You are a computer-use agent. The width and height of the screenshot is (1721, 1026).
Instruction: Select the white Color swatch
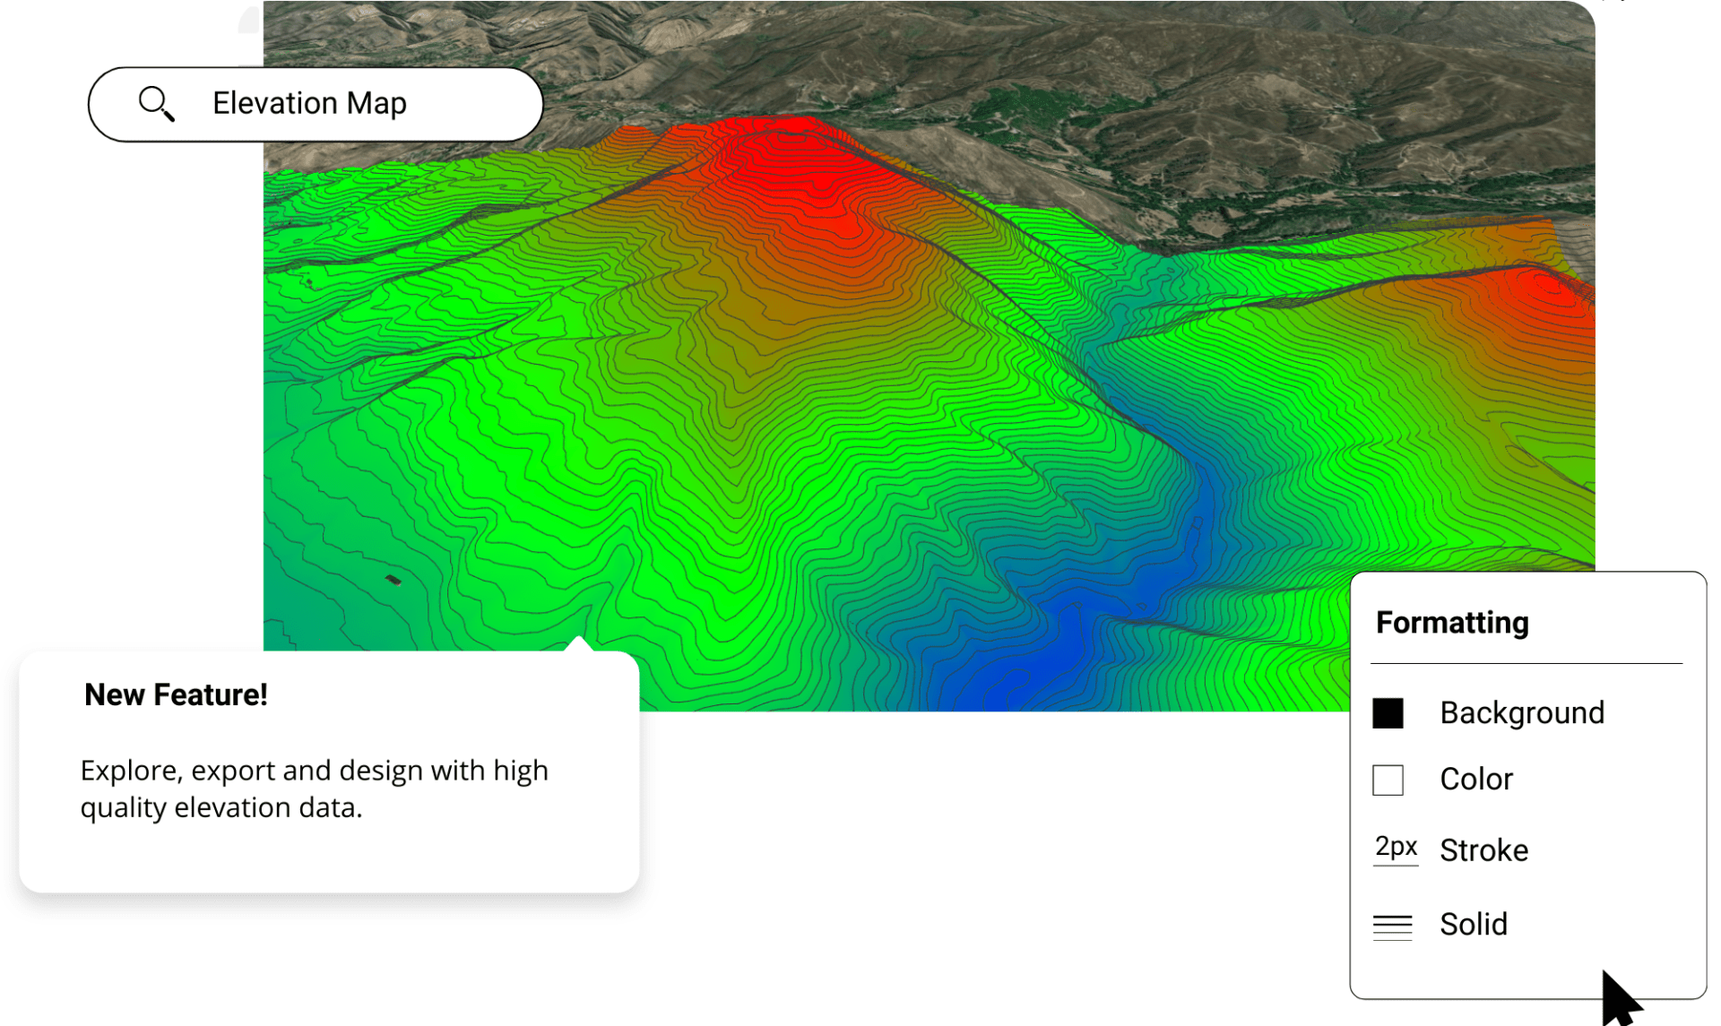point(1388,780)
